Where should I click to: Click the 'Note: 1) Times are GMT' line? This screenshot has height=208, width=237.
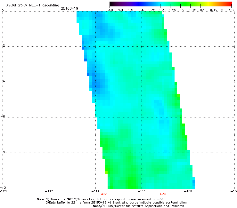pyautogui.click(x=100, y=199)
